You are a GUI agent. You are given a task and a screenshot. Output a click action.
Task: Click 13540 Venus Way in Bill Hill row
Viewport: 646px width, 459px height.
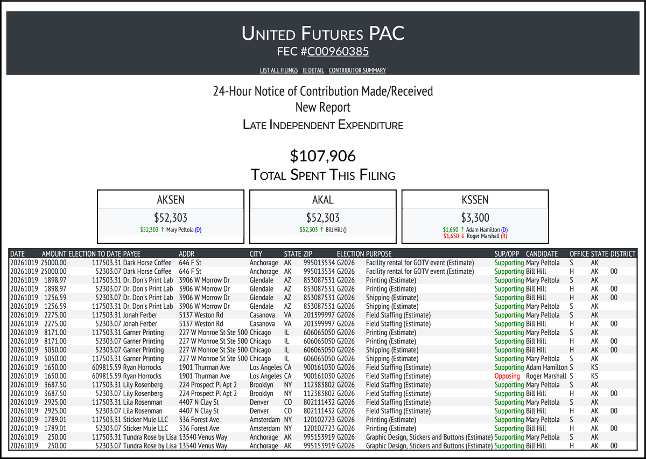coord(203,446)
